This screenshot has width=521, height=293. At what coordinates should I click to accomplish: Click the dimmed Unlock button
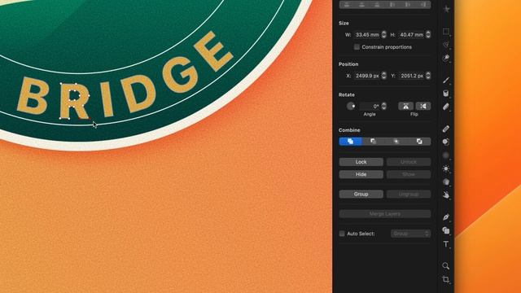click(x=409, y=162)
